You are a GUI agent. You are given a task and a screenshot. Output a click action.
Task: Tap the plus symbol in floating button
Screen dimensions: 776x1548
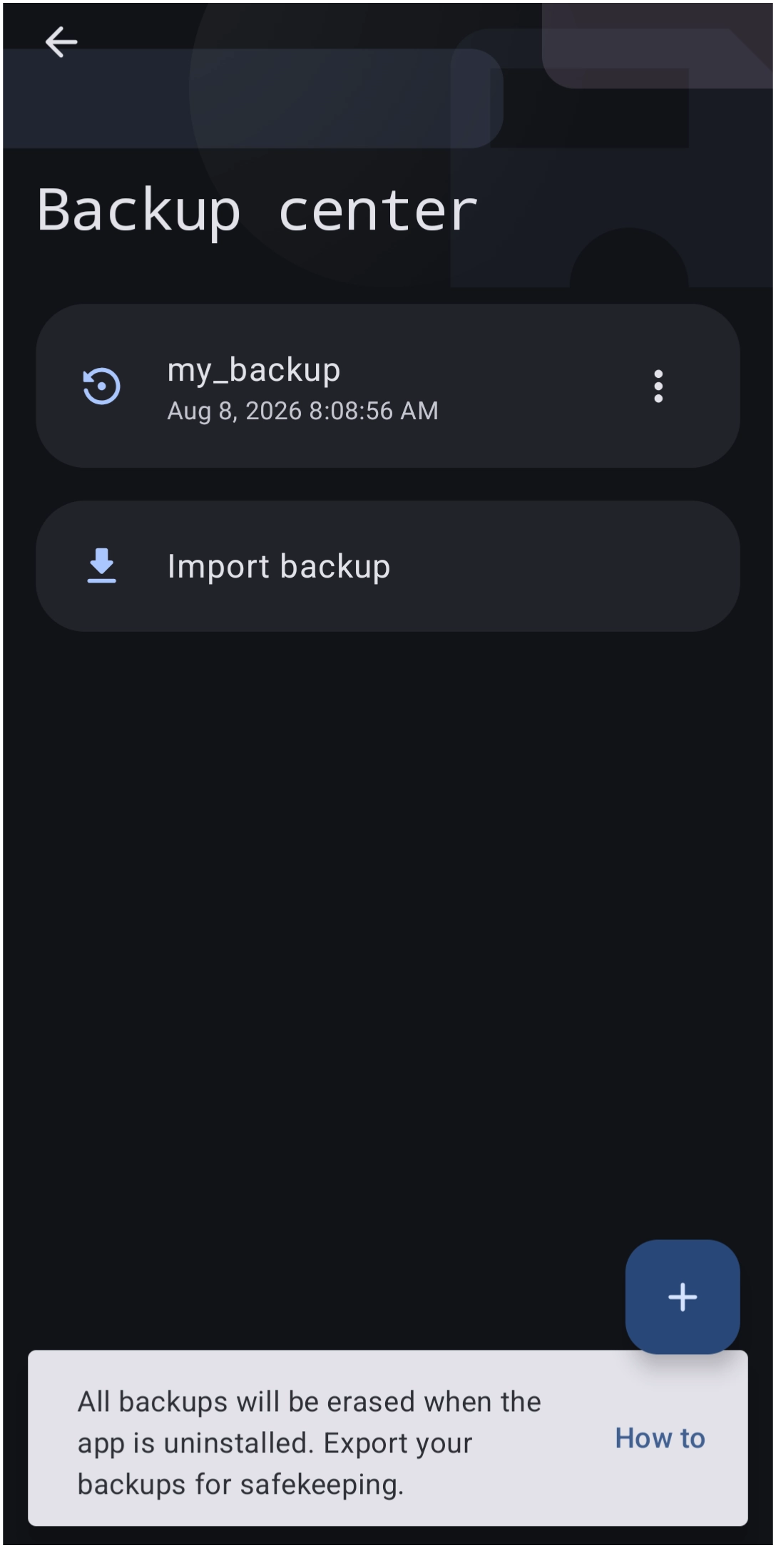point(682,1296)
